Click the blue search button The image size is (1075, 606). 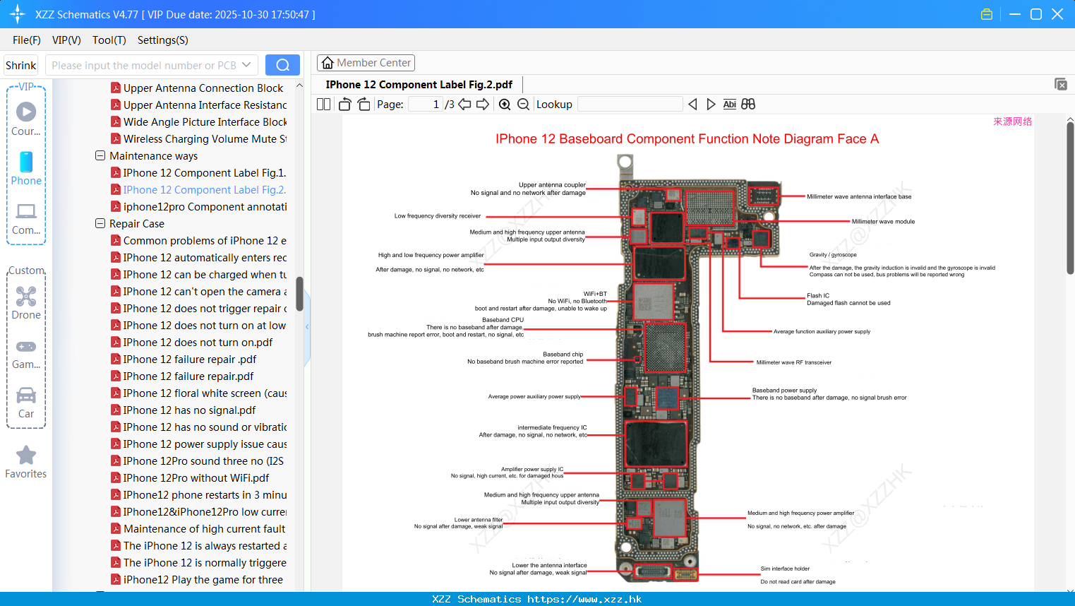point(282,65)
